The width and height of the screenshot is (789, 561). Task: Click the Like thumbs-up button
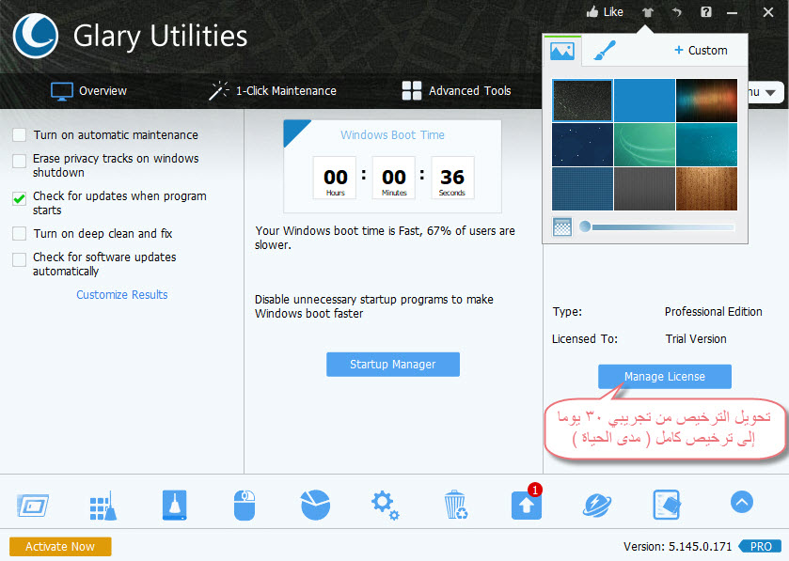tap(605, 11)
